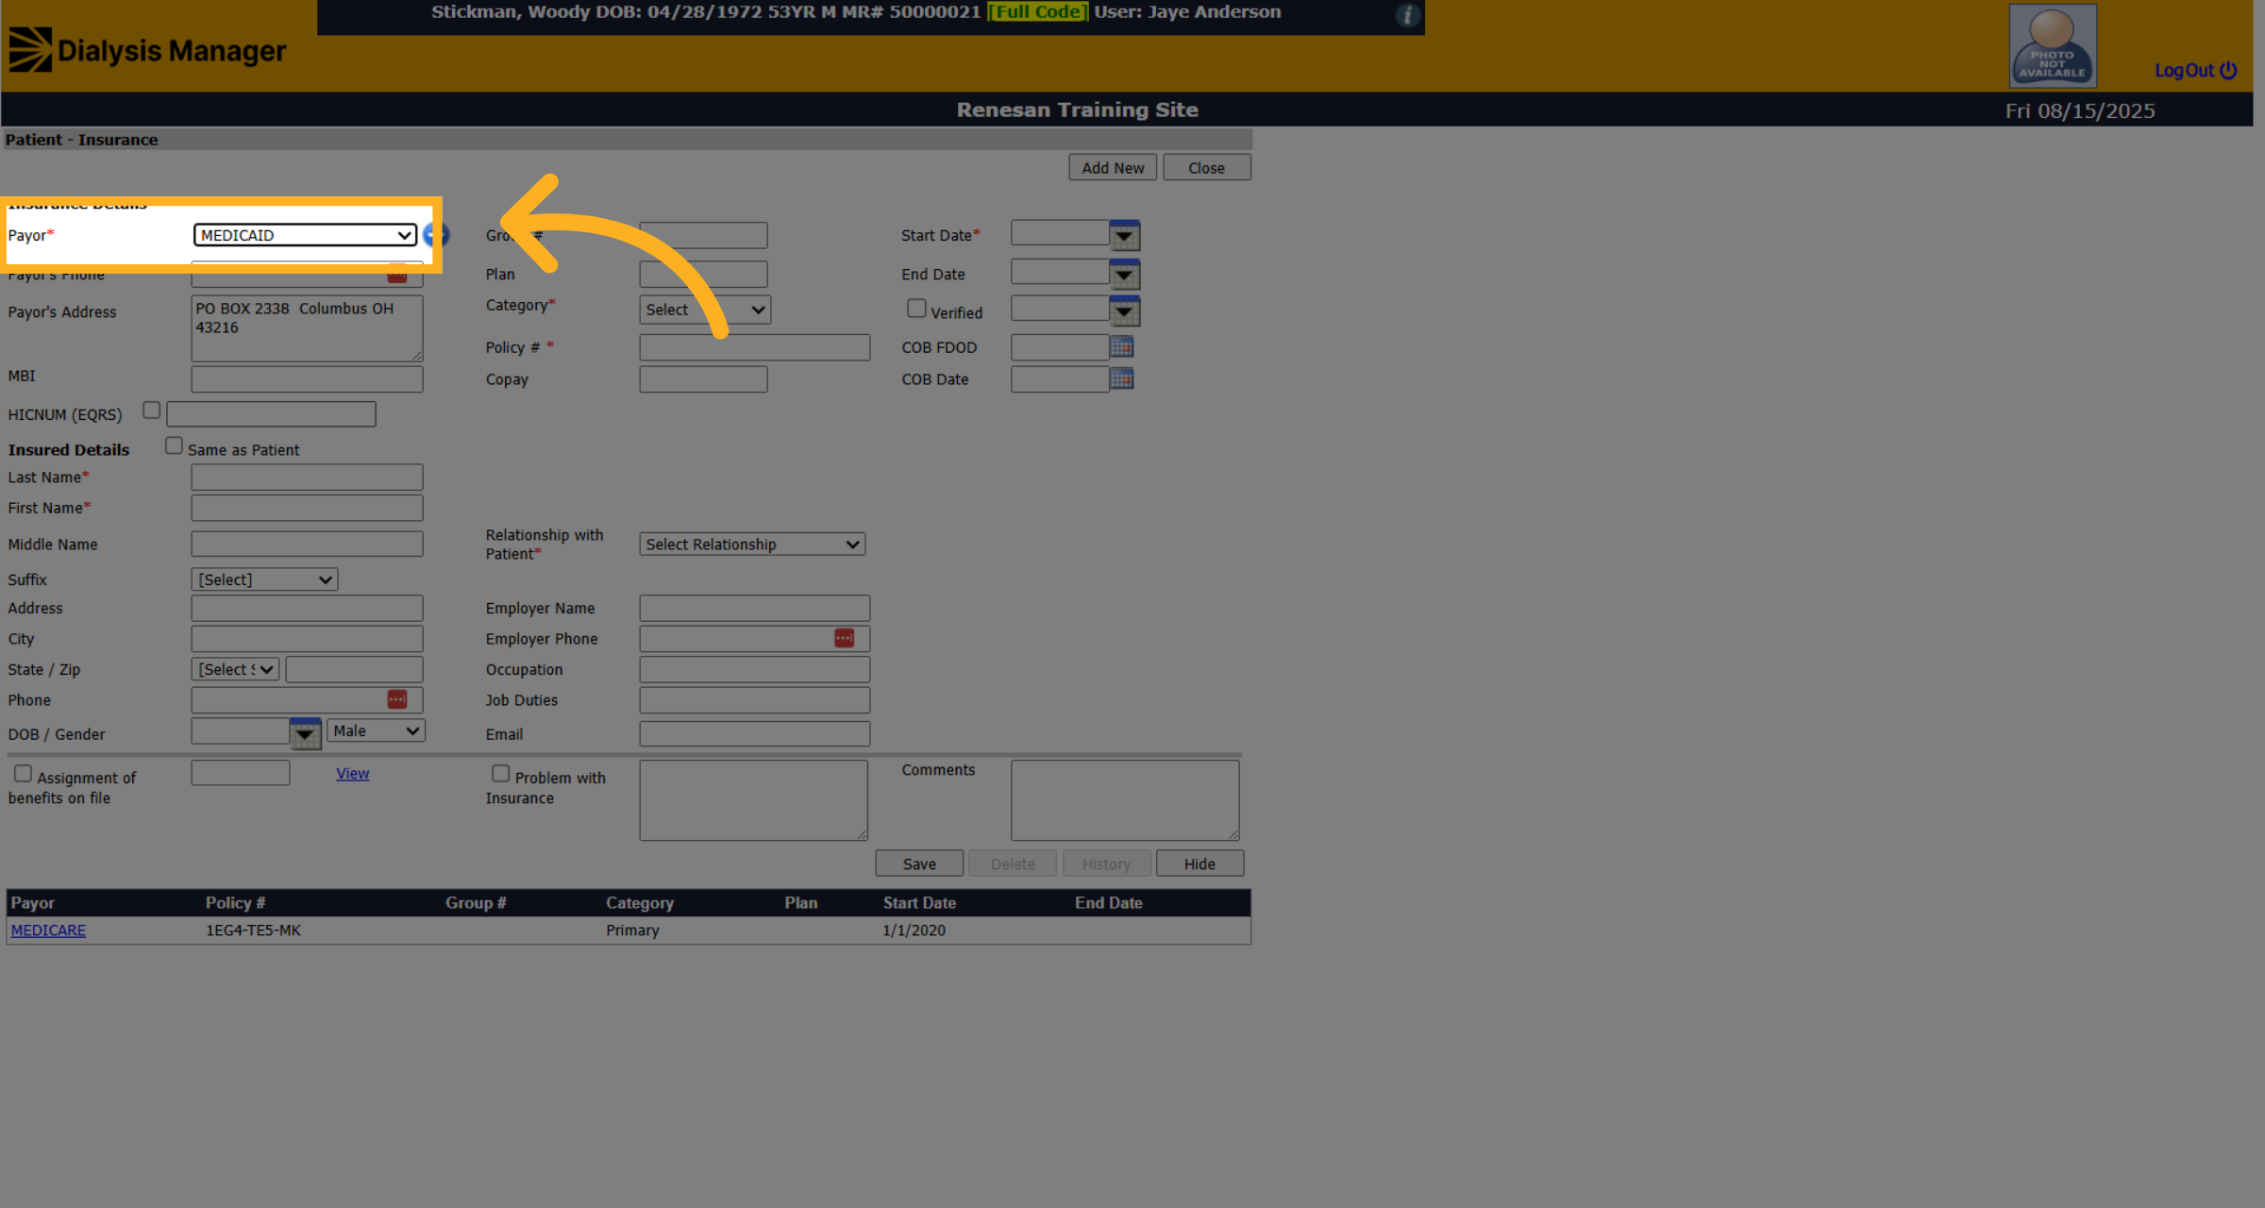
Task: Expand the Payor MEDICAID dropdown
Action: point(305,235)
